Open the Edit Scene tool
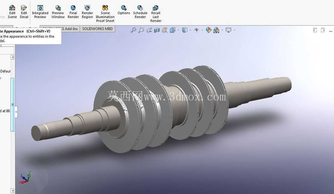 pos(12,12)
